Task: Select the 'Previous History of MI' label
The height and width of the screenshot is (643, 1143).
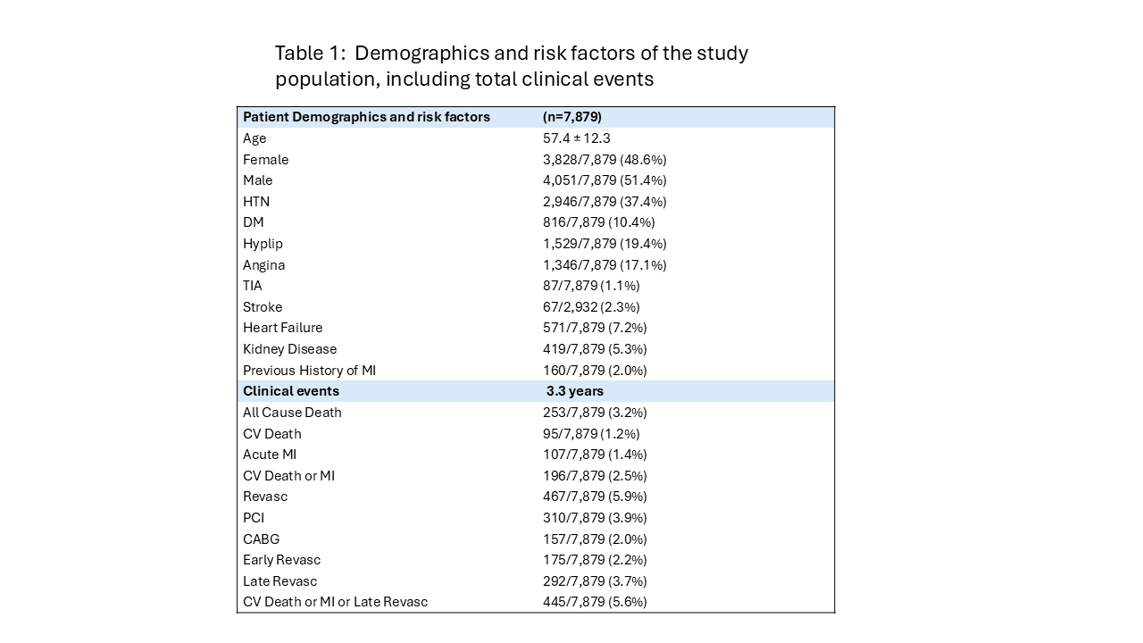Action: coord(309,370)
